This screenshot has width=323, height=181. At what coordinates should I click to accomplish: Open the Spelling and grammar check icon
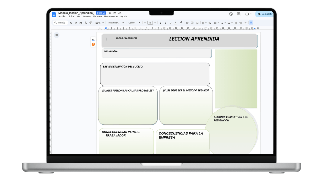click(86, 23)
